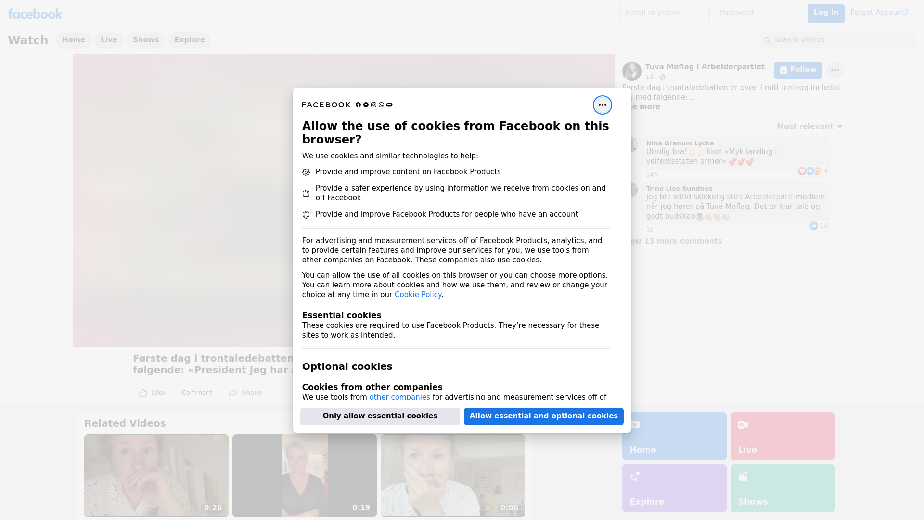Open post options three-dot menu
This screenshot has height=520, width=924.
[834, 70]
